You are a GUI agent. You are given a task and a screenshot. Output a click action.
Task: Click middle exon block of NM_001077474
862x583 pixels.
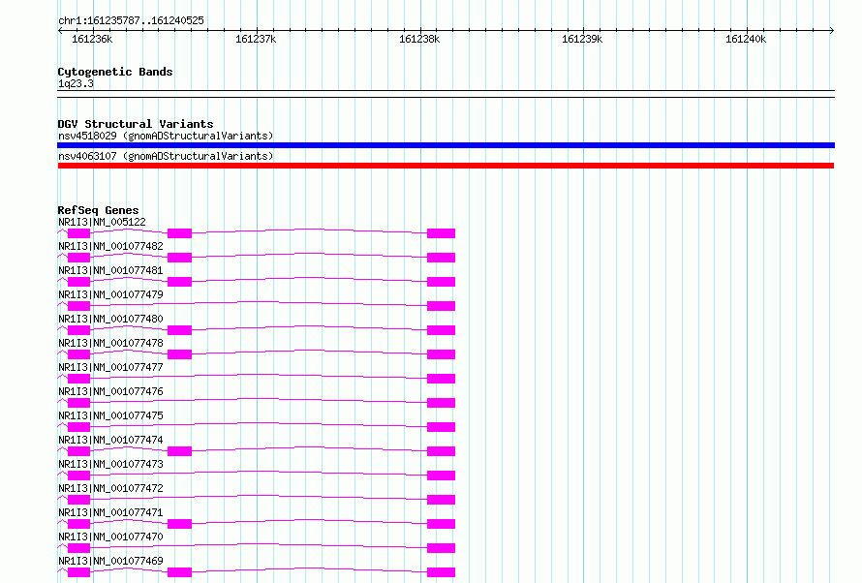click(x=179, y=451)
